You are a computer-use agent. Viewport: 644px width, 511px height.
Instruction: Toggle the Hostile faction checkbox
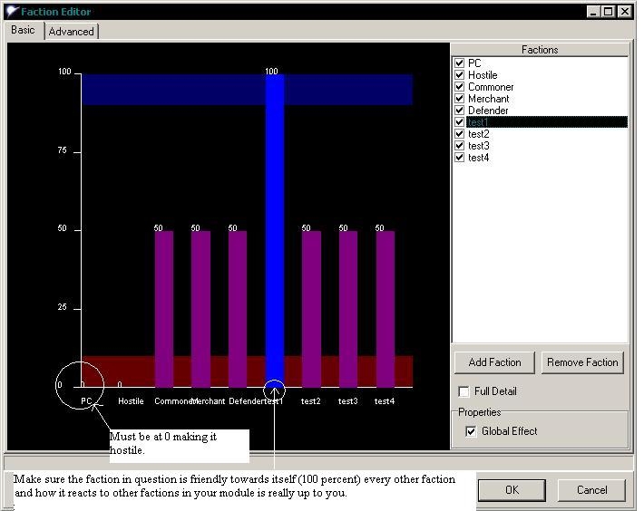click(x=460, y=75)
